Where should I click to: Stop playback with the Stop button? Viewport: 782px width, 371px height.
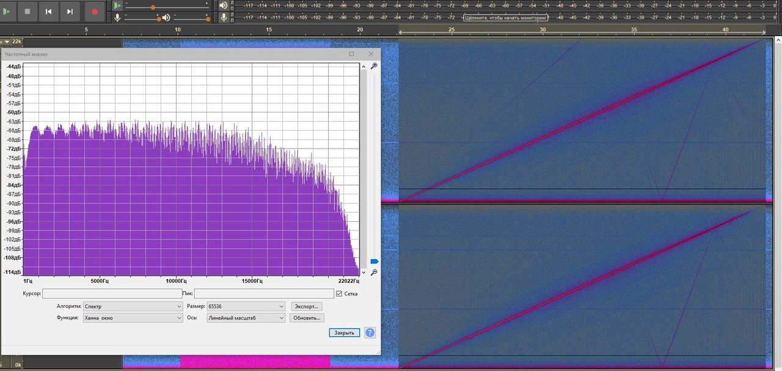(27, 11)
